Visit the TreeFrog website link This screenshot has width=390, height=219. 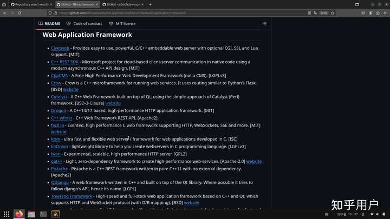point(192,203)
